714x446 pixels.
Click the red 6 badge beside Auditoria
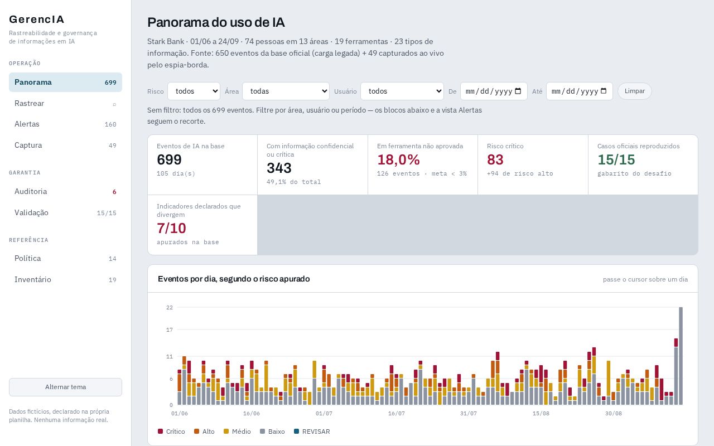point(114,192)
